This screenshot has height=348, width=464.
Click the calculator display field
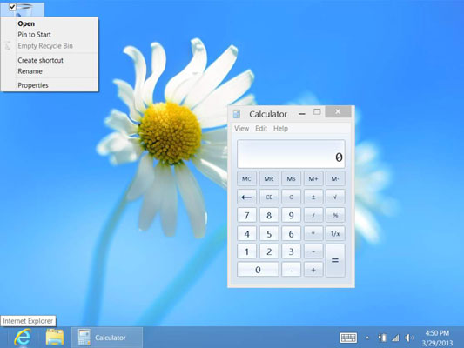click(291, 154)
